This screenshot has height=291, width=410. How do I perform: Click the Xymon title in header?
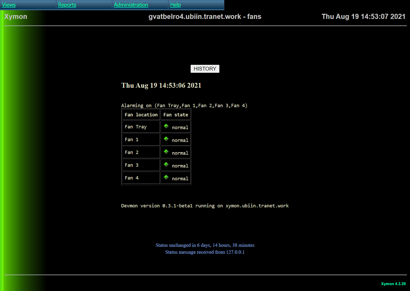(x=16, y=17)
